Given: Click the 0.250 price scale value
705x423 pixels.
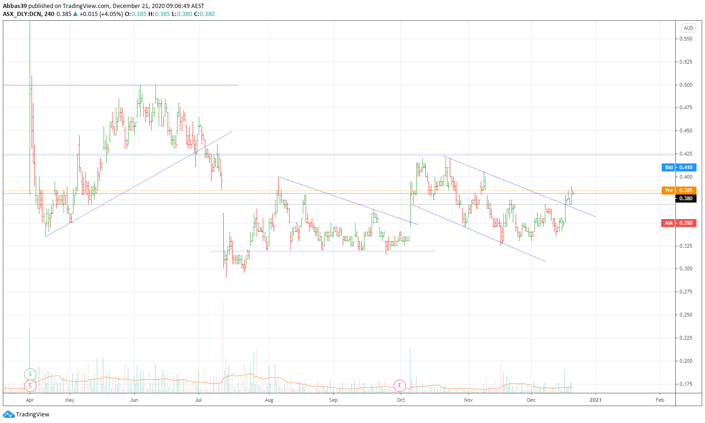Looking at the screenshot, I should [686, 315].
